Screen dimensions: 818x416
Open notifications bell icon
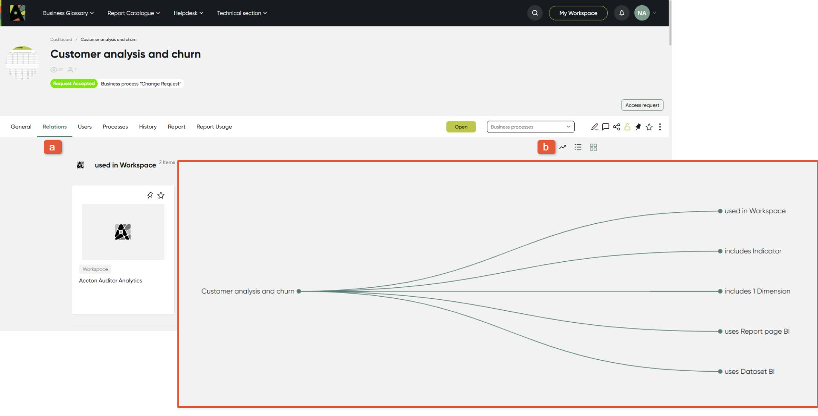click(x=621, y=13)
